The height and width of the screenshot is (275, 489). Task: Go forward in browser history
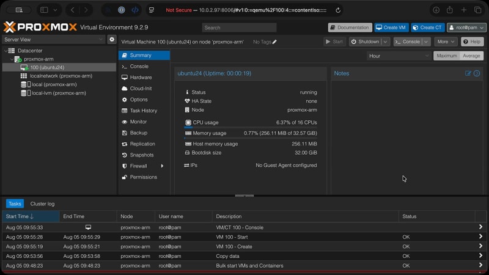click(86, 10)
